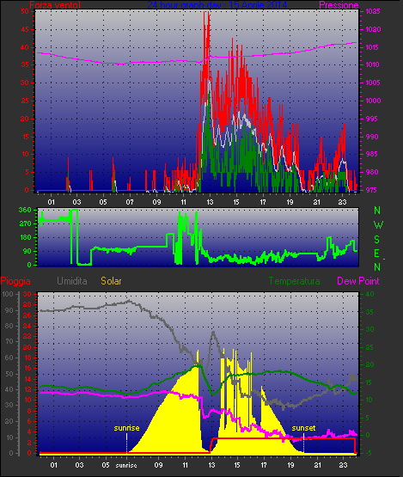Click the '1035' pressure axis value
Image resolution: width=403 pixels, height=477 pixels.
tap(373, 11)
